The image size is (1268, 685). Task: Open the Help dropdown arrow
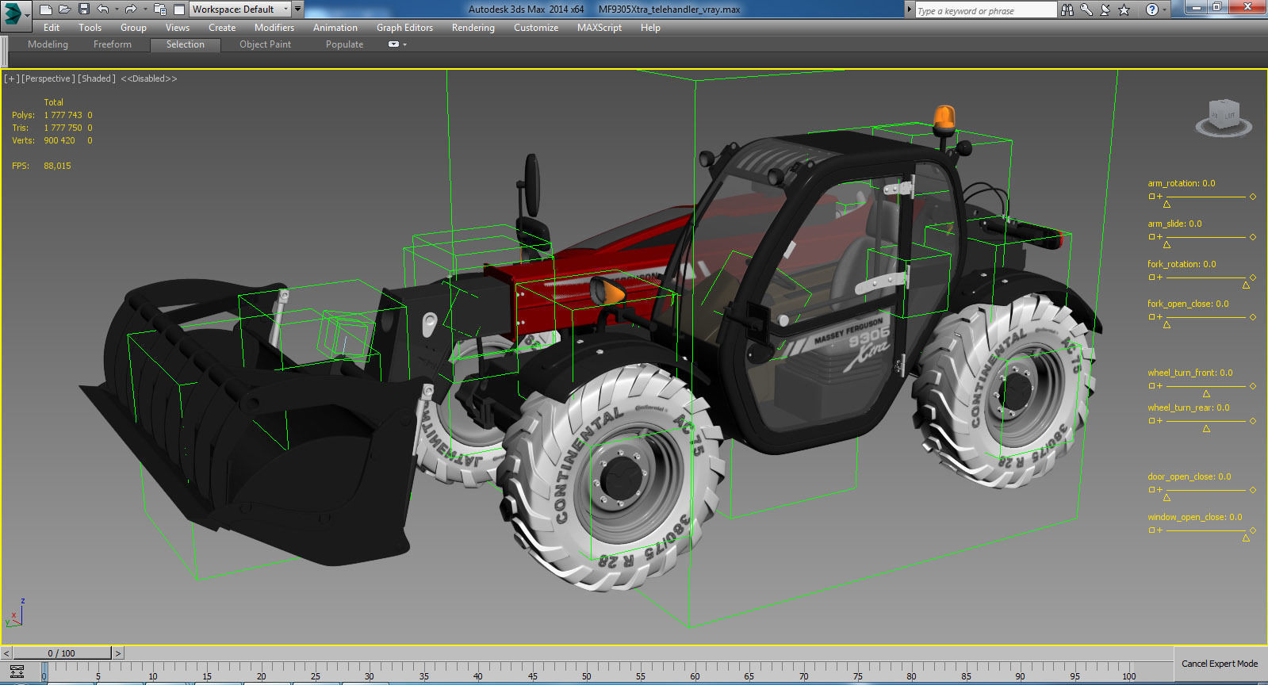click(x=1165, y=10)
